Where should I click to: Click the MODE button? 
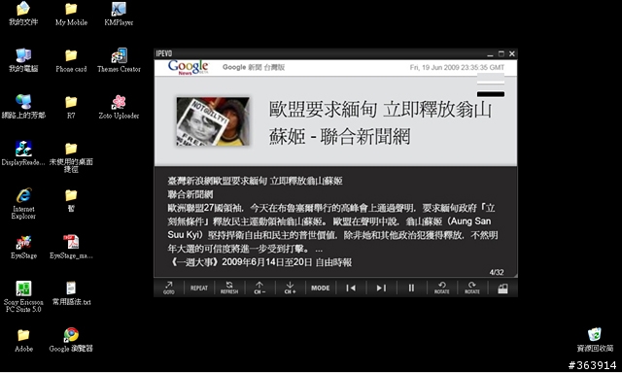pyautogui.click(x=320, y=288)
